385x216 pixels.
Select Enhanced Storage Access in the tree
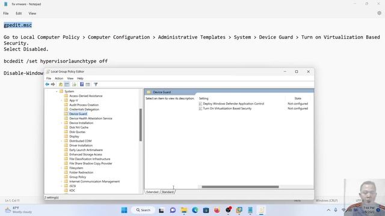tap(85, 155)
